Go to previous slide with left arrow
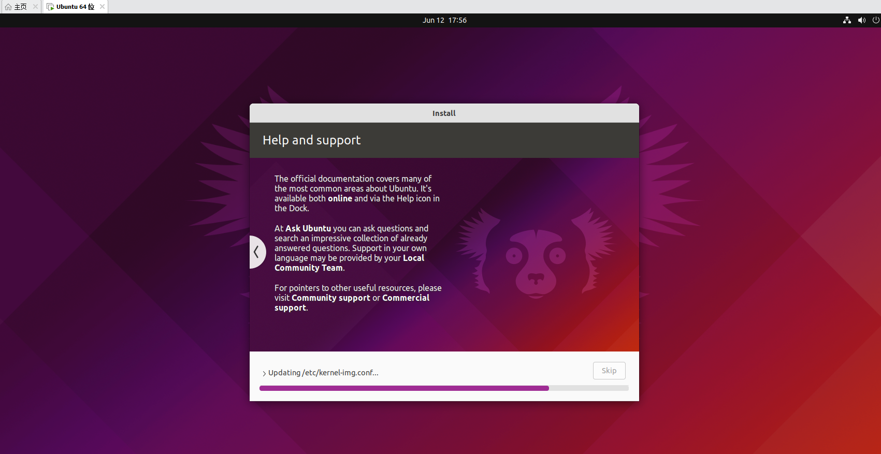The width and height of the screenshot is (881, 454). [256, 252]
